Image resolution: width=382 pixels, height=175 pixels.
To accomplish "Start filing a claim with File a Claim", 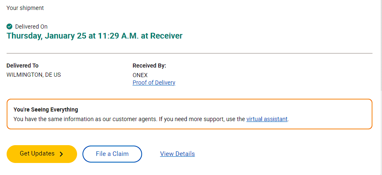I will point(112,154).
